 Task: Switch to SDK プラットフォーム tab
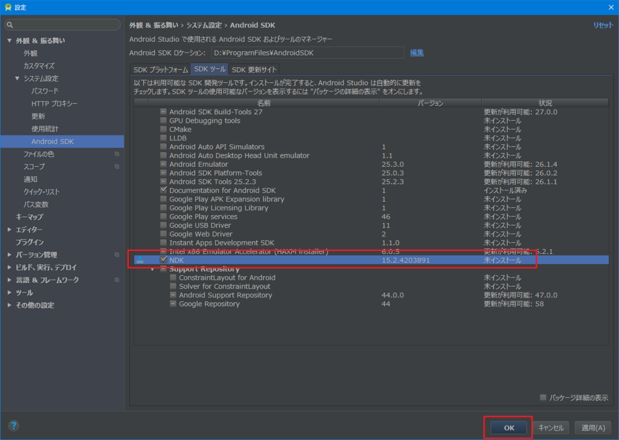coord(161,70)
